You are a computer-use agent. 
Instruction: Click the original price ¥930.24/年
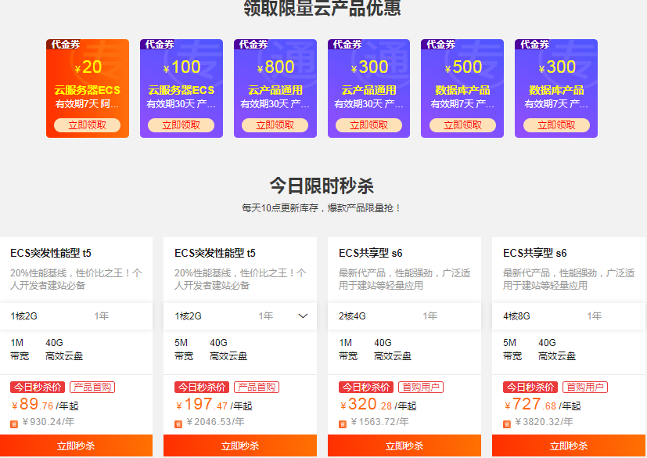[x=49, y=422]
